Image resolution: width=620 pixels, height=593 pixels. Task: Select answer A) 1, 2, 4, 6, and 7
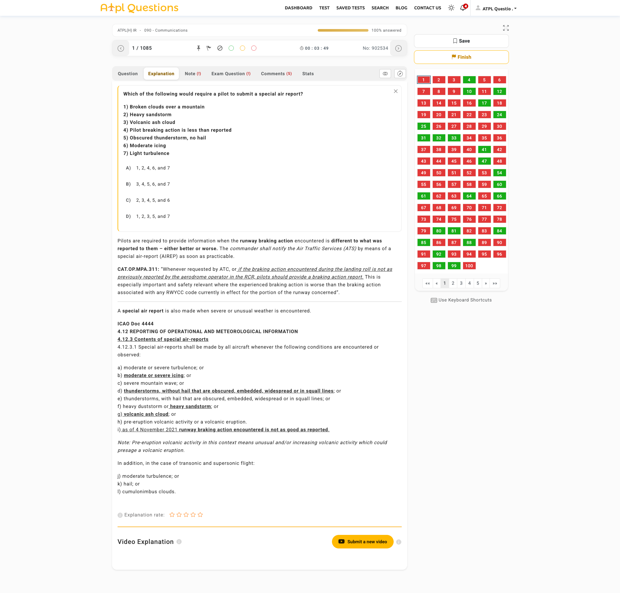[x=148, y=168]
